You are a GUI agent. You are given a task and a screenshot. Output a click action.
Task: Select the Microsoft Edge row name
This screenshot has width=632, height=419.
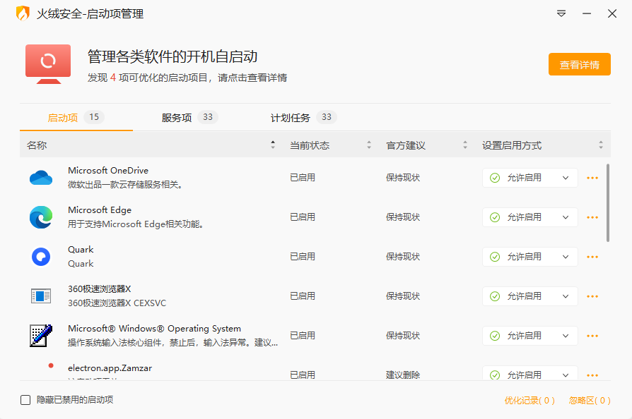(x=100, y=210)
